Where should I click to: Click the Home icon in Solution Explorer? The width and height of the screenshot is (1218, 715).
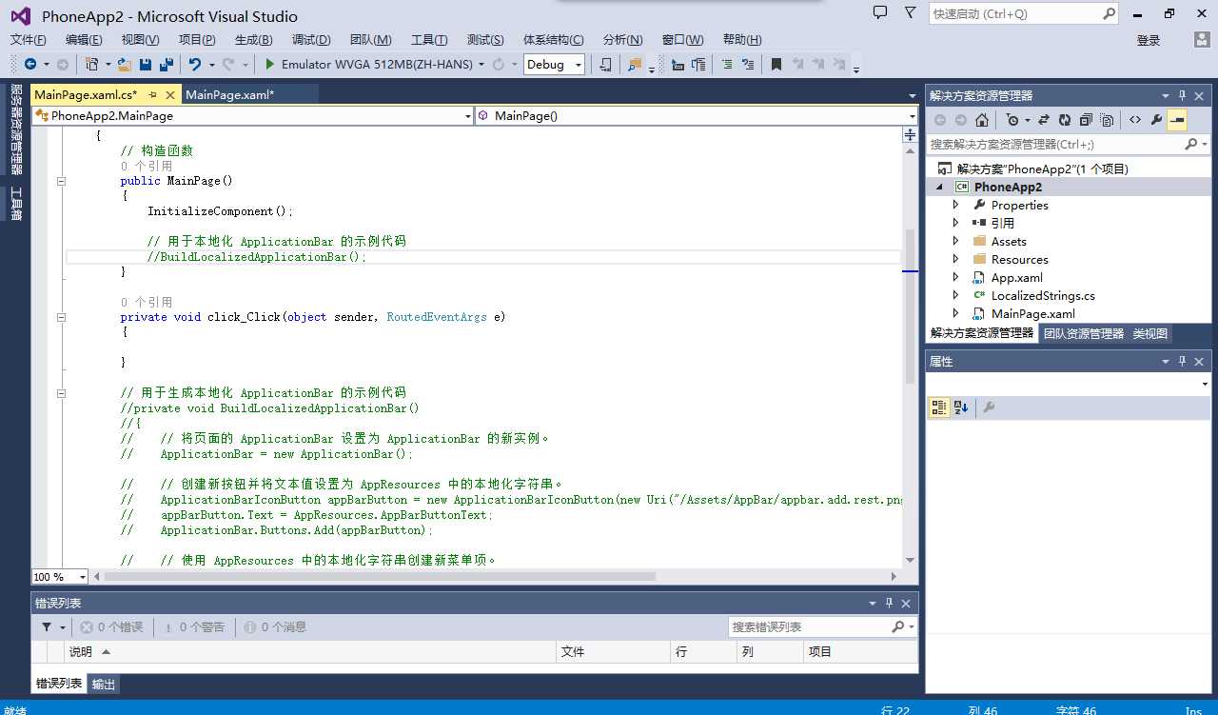click(982, 120)
